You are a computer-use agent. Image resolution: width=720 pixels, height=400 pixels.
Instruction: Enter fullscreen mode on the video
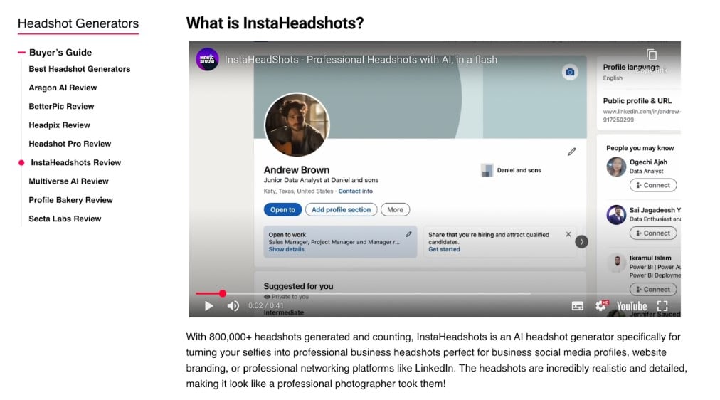(x=662, y=306)
